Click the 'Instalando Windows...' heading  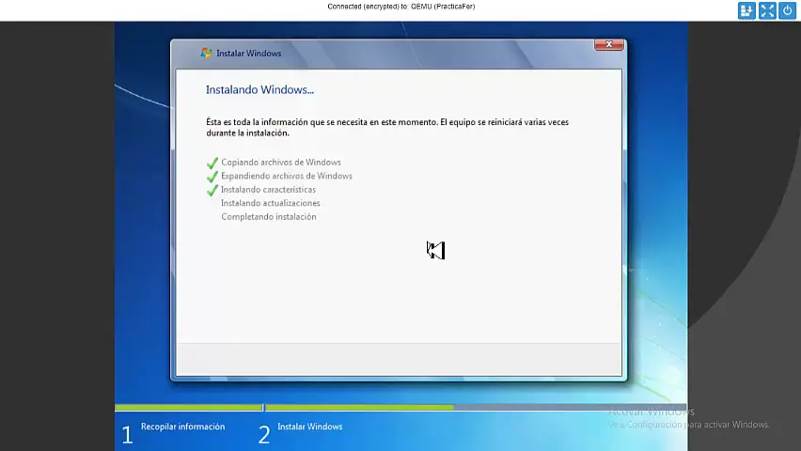(x=259, y=90)
